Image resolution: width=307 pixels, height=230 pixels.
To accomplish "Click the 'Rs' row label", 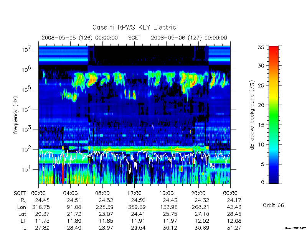I will click(23, 200).
